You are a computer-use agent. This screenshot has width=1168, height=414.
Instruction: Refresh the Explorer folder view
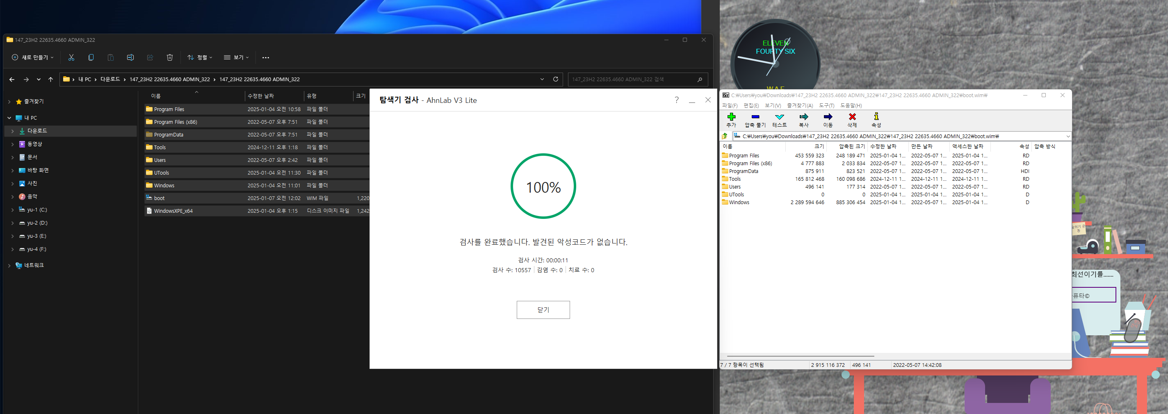[555, 79]
